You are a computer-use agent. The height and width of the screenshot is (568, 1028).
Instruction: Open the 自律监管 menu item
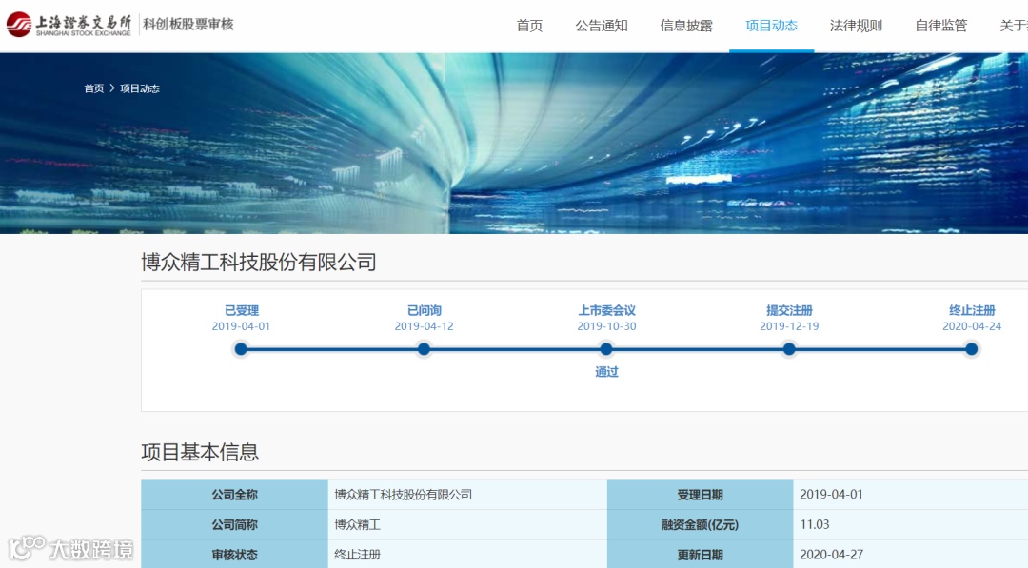(941, 26)
